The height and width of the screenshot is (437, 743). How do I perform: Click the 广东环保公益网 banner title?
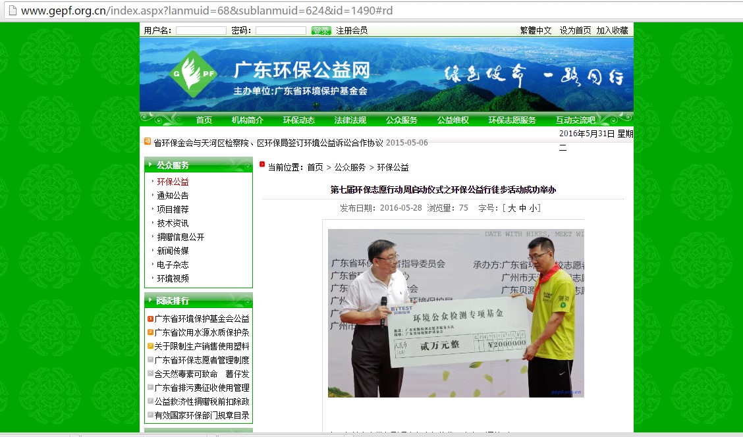(302, 70)
